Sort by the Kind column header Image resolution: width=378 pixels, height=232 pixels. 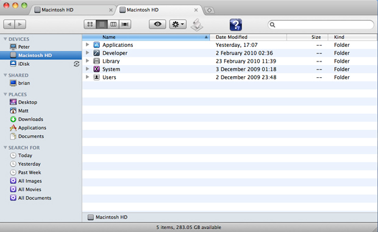point(352,37)
